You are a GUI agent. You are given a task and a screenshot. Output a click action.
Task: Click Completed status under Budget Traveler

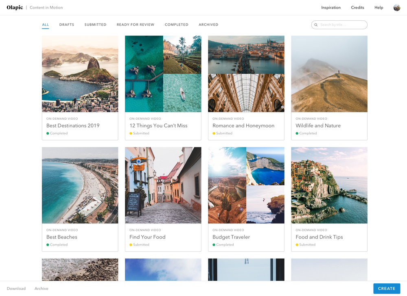coord(223,245)
